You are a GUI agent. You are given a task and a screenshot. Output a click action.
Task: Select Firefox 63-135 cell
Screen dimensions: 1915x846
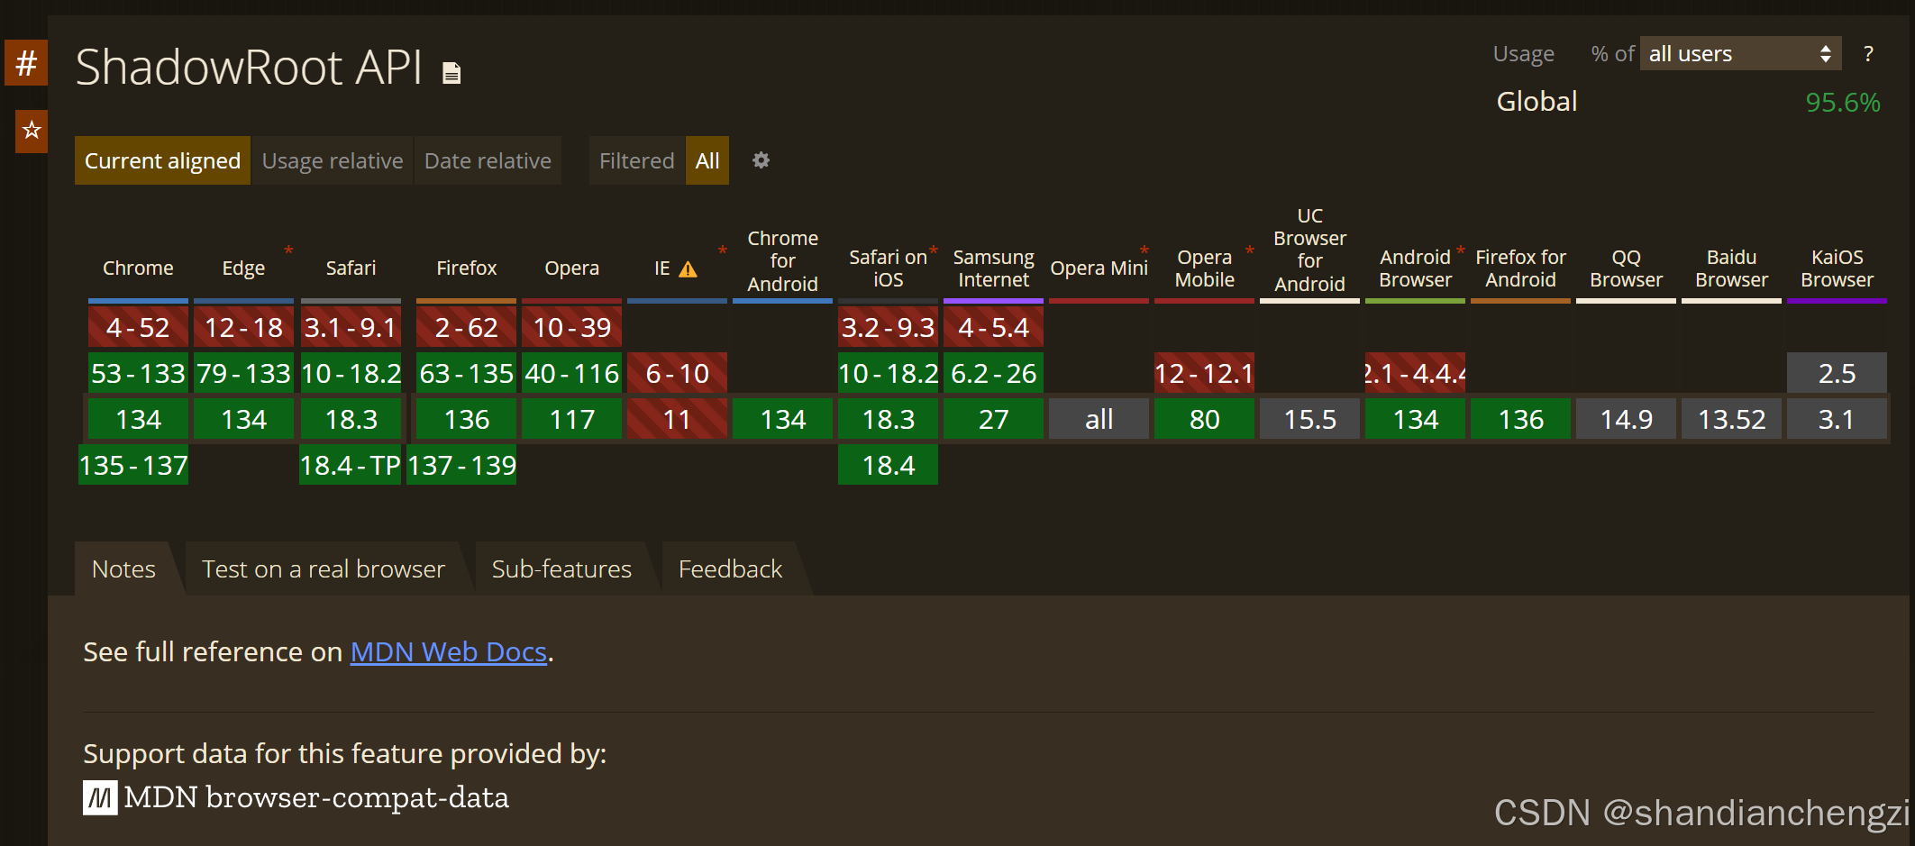pos(466,373)
